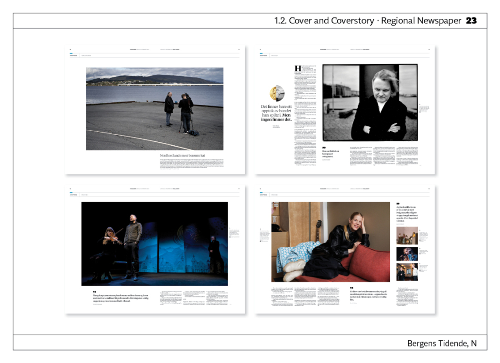Click the blue section tab on portrait spread
This screenshot has height=363, width=500.
coord(262,53)
